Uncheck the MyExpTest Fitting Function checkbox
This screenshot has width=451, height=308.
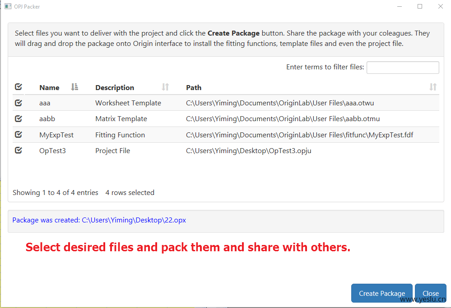(19, 134)
